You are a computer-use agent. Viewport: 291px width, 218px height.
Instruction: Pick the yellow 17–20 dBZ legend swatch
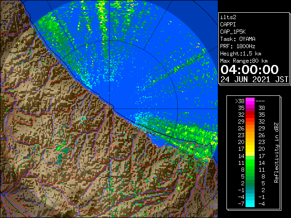(x=250, y=149)
